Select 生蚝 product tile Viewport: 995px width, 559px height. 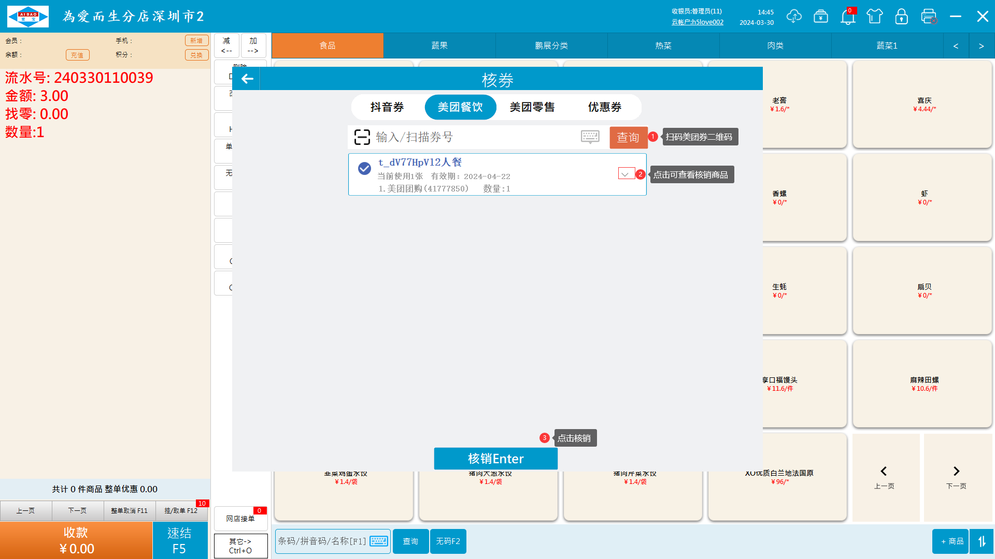(x=804, y=290)
